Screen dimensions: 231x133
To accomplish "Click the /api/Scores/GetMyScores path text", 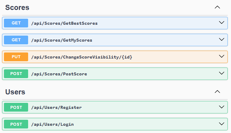I will click(62, 40).
